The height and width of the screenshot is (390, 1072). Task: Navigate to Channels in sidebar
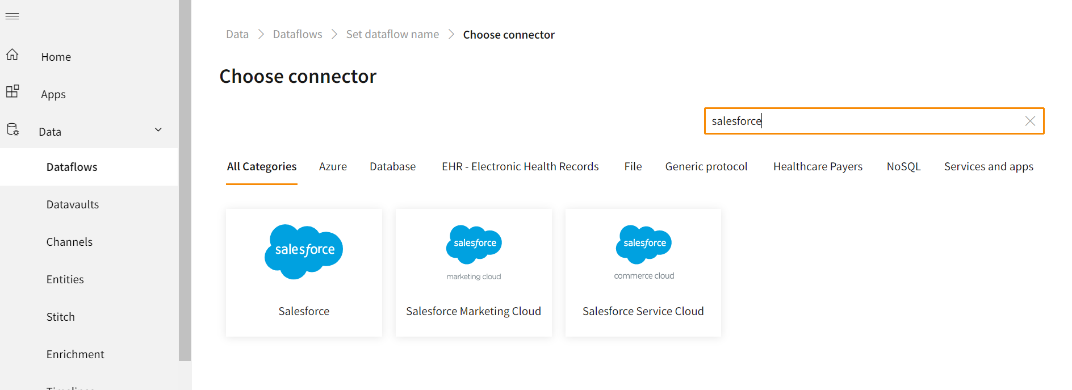coord(69,242)
